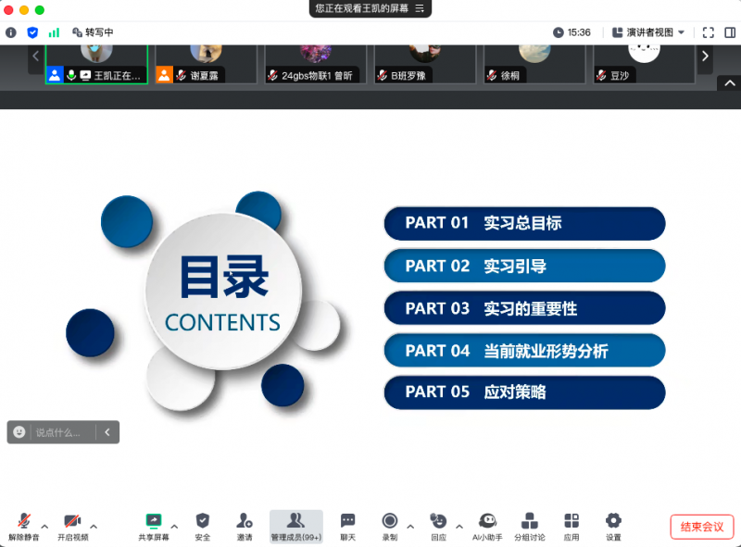741x547 pixels.
Task: Start recording with the 录制 icon
Action: 390,524
